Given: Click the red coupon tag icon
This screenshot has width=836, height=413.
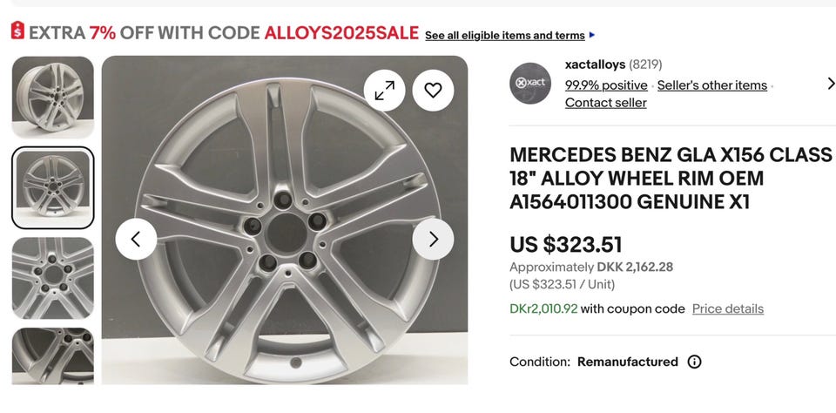Looking at the screenshot, I should [17, 31].
